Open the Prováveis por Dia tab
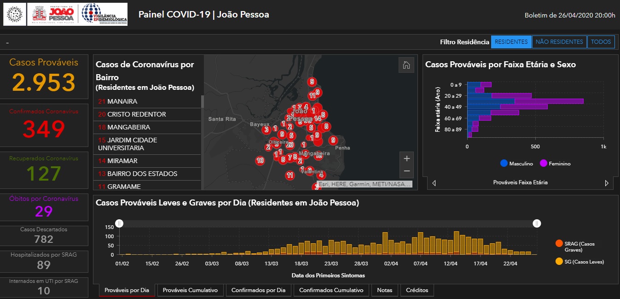The width and height of the screenshot is (620, 299). 127,290
